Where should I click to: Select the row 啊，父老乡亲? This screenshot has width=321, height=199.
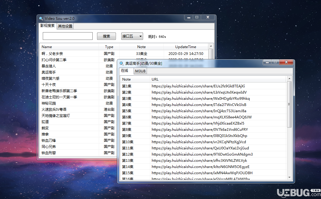124,53
